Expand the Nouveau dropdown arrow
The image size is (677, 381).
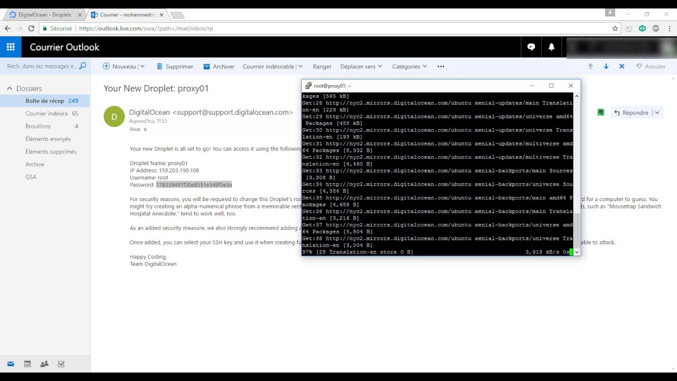click(142, 66)
